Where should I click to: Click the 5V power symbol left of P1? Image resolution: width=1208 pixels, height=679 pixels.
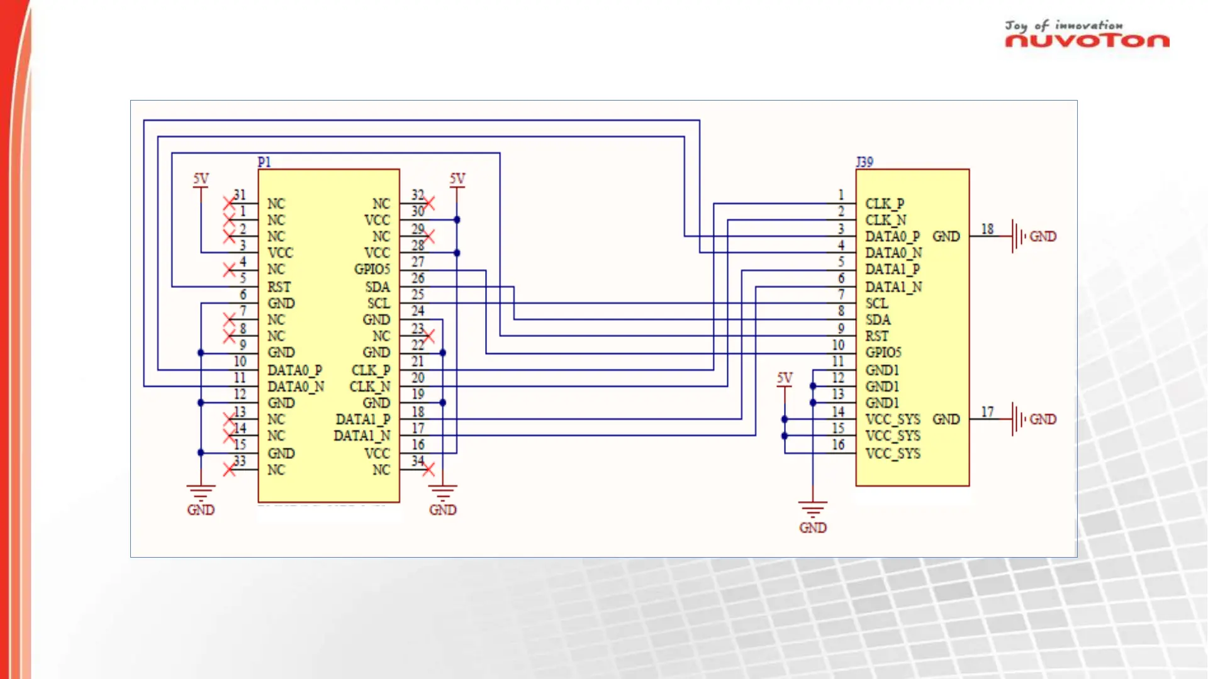pyautogui.click(x=201, y=180)
